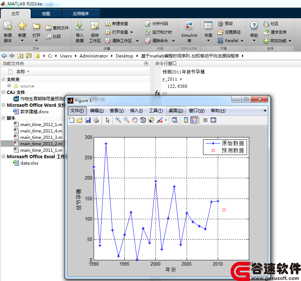Click Set Path (设置路径) icon
Screen dimensions: 301x281
pos(220,32)
